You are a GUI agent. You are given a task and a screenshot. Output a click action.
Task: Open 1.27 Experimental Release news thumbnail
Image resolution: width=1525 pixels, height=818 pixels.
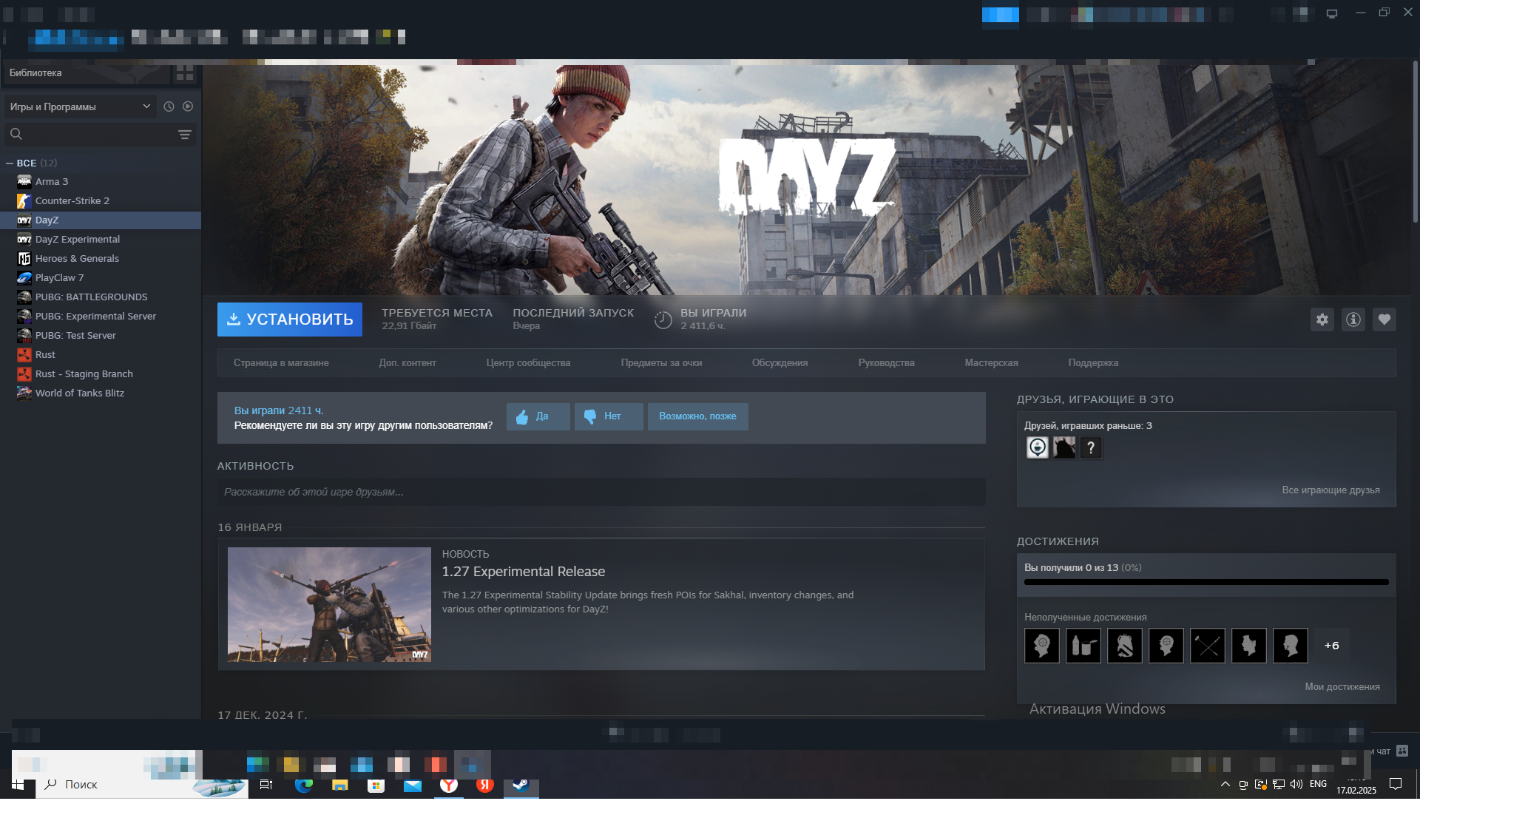coord(329,604)
